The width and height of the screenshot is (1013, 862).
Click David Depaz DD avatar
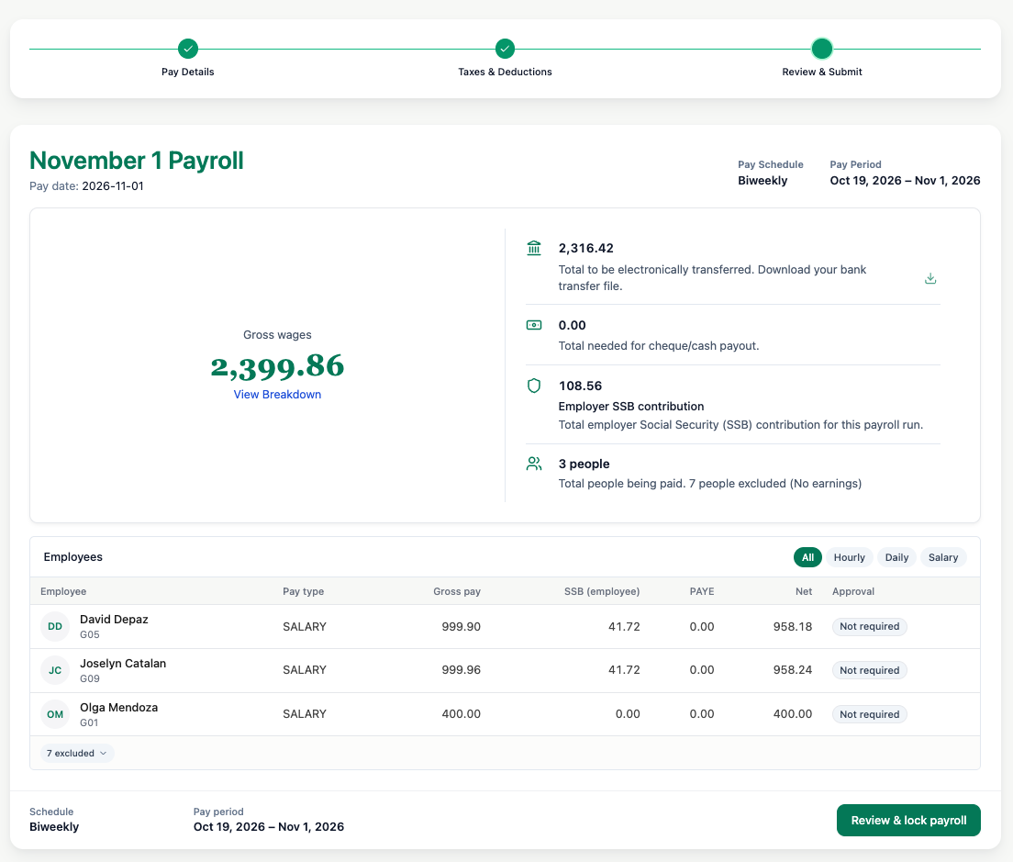[x=55, y=626]
